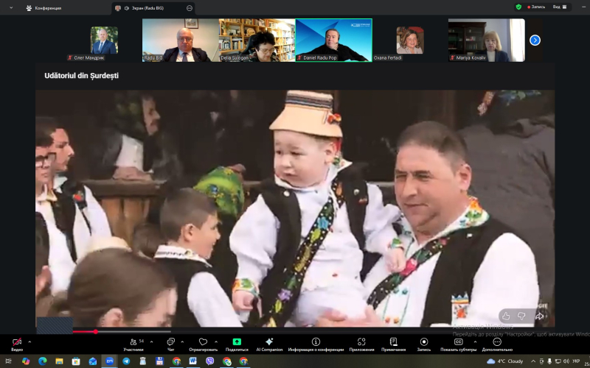Toggle Show Subtitles (Показать субтитры) CC
The height and width of the screenshot is (368, 590).
[458, 342]
